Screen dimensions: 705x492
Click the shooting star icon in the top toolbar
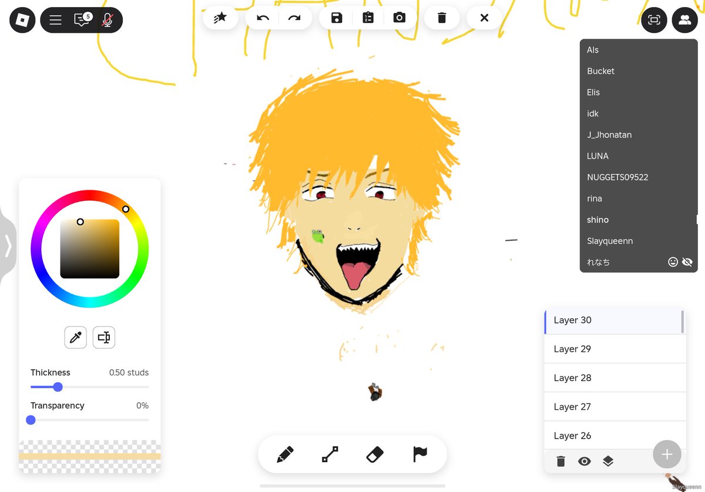(220, 18)
